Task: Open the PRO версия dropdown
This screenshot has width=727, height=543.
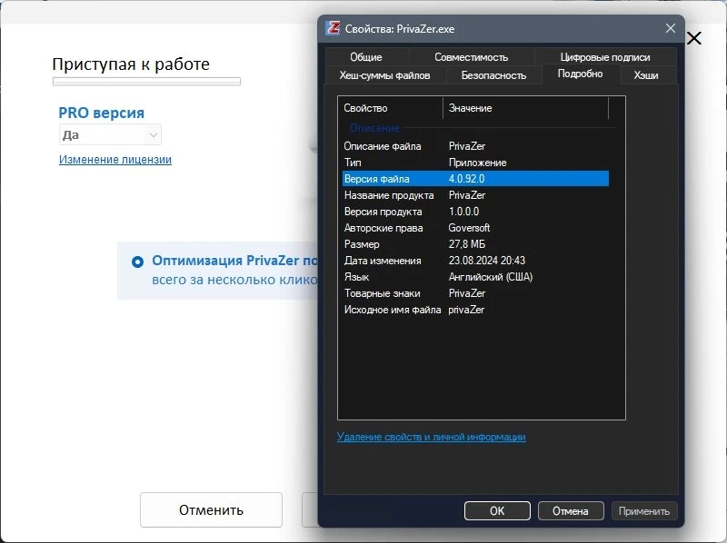Action: click(x=110, y=134)
